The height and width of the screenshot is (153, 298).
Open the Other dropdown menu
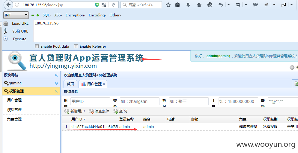click(x=115, y=15)
